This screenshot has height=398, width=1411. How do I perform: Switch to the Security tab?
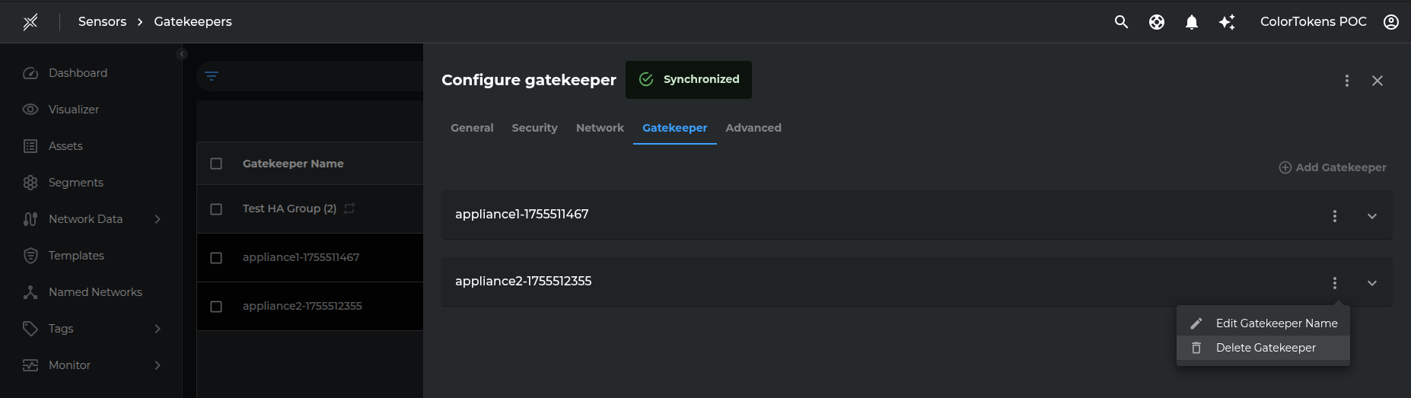tap(534, 128)
